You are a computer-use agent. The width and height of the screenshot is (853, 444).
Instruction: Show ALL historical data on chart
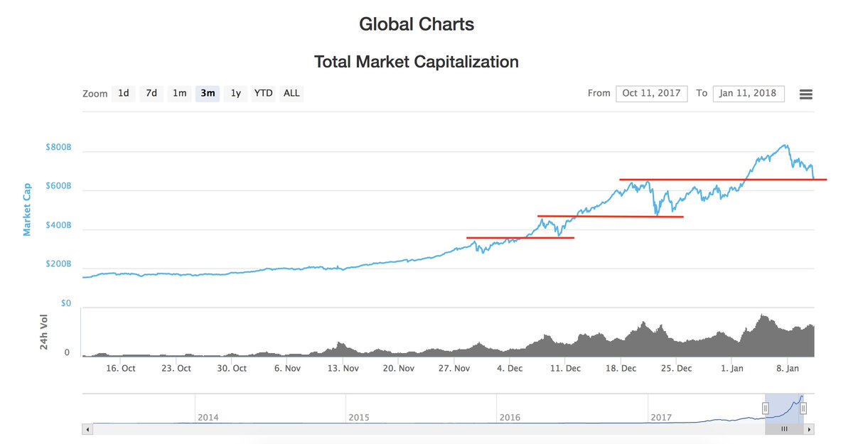tap(291, 93)
